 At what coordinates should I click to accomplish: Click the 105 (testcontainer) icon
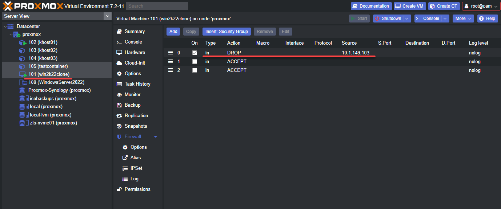(22, 66)
